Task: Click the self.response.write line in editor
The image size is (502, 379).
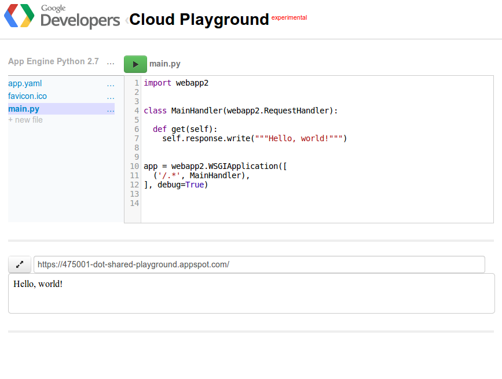Action: coord(255,139)
